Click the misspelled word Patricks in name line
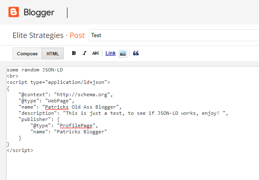The width and height of the screenshot is (259, 180). click(x=57, y=107)
